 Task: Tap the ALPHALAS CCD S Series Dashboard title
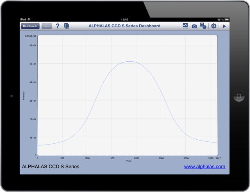(x=125, y=26)
